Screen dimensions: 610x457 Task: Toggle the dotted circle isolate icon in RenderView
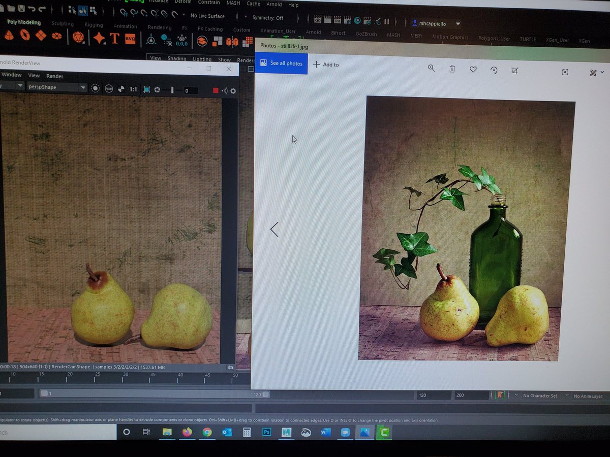click(95, 88)
